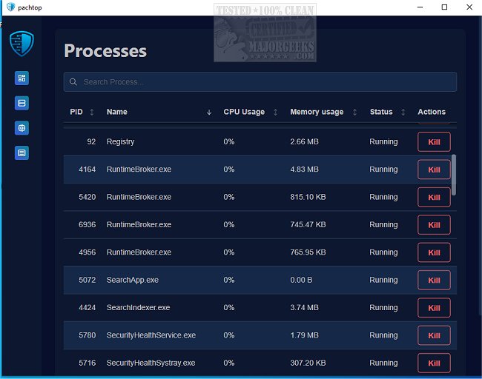Viewport: 482px width, 379px height.
Task: Click PID 4424 cell
Action: pos(87,307)
